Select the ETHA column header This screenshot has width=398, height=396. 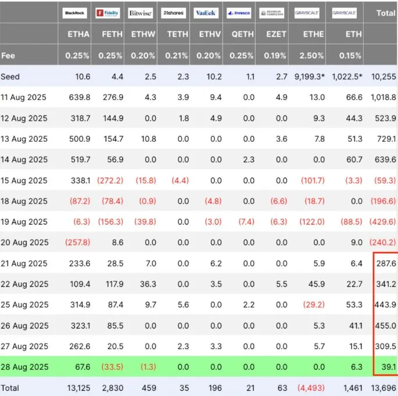(78, 34)
